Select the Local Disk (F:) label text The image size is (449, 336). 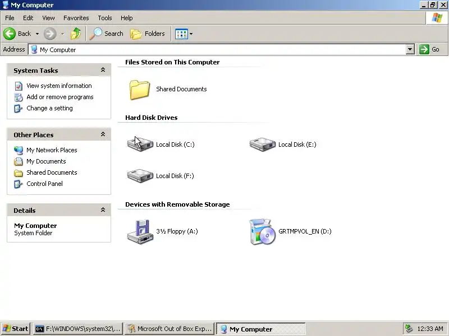(x=175, y=176)
